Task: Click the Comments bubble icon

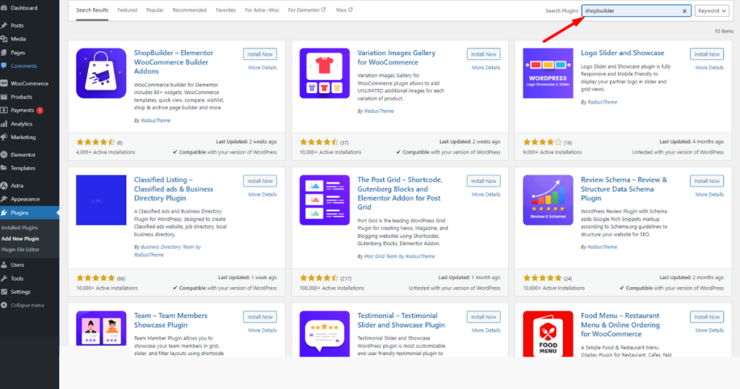Action: point(4,66)
